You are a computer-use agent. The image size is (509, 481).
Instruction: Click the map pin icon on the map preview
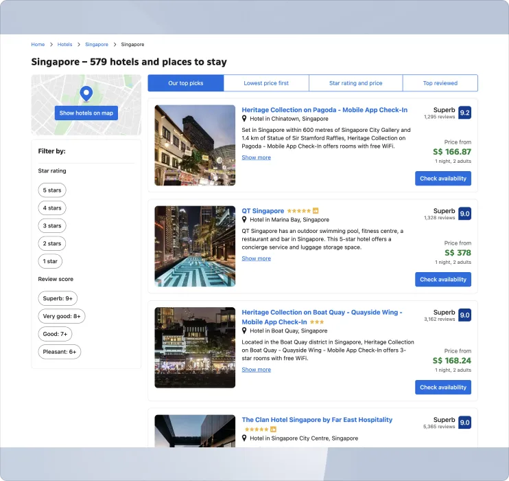[86, 93]
